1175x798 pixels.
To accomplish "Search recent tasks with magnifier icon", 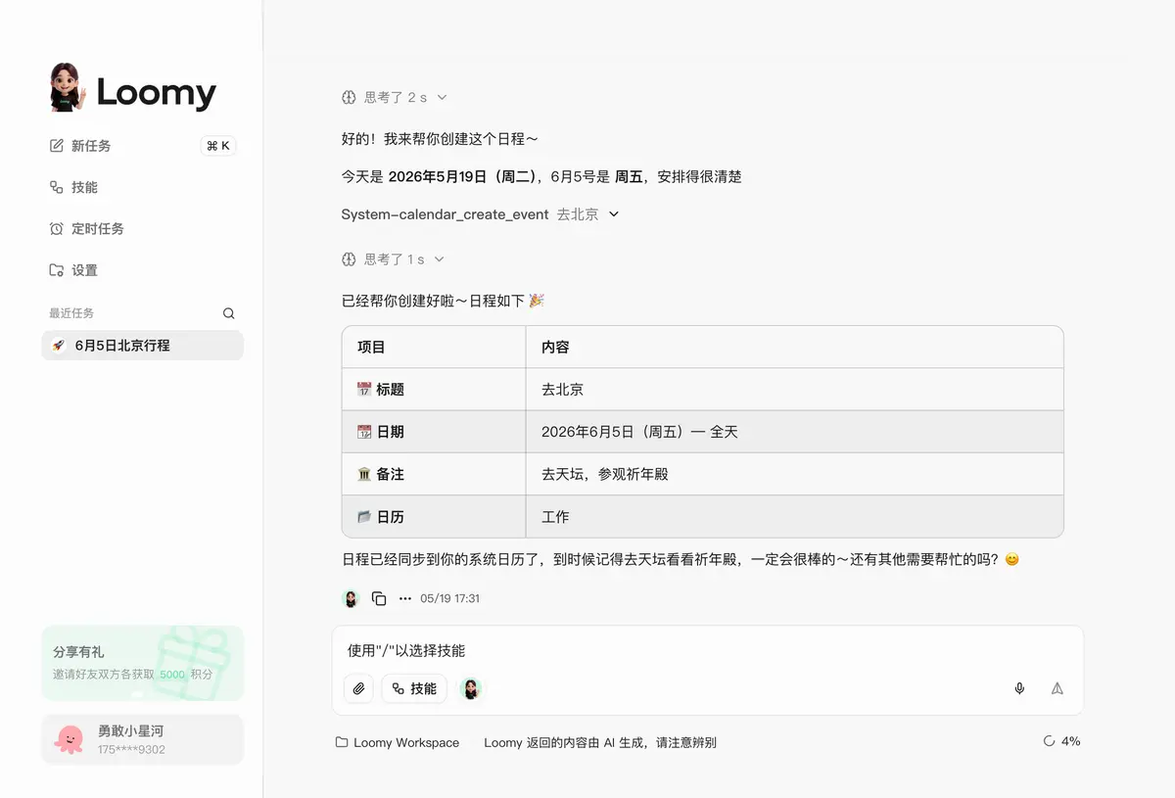I will coord(229,313).
